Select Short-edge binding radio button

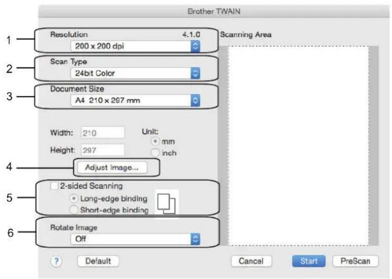[x=74, y=210]
